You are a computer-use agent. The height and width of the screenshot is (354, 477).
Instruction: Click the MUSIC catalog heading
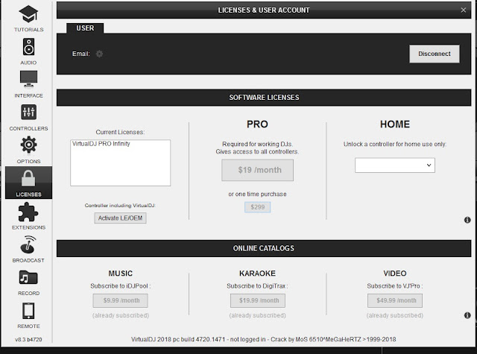click(121, 274)
